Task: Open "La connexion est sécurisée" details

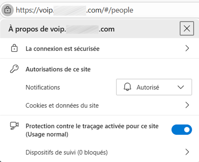Action: pyautogui.click(x=63, y=49)
